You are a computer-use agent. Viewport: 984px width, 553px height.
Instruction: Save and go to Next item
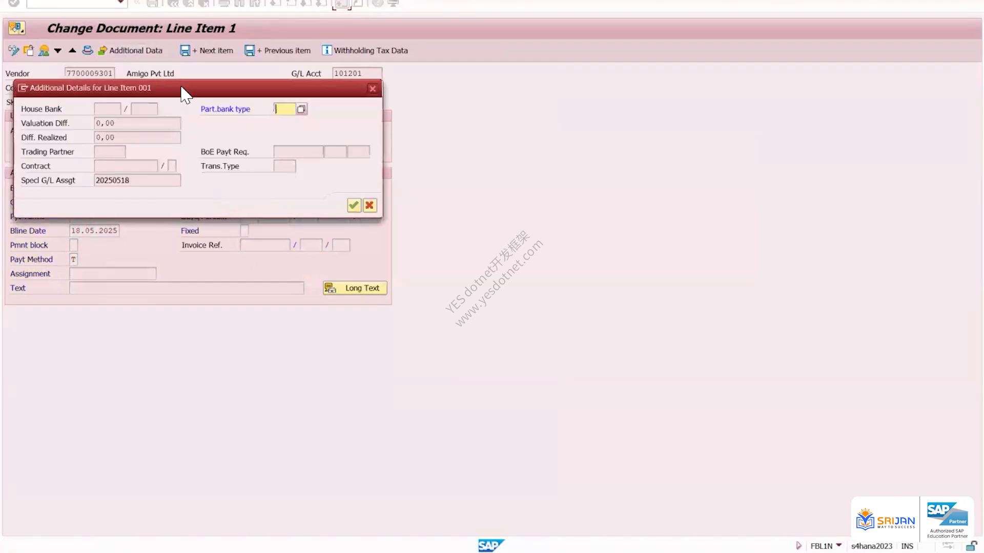pyautogui.click(x=207, y=50)
